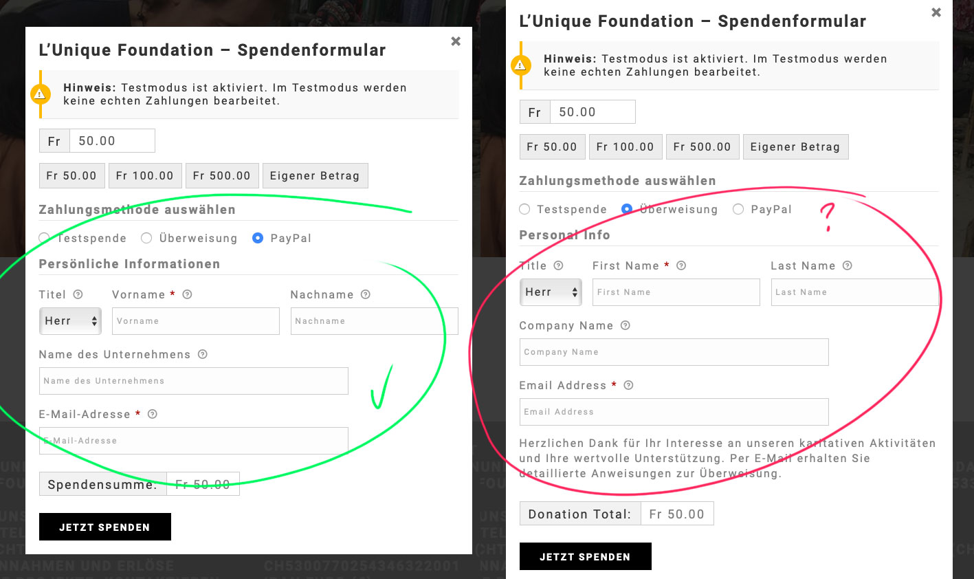Open the Titel dropdown showing Herr

[70, 321]
